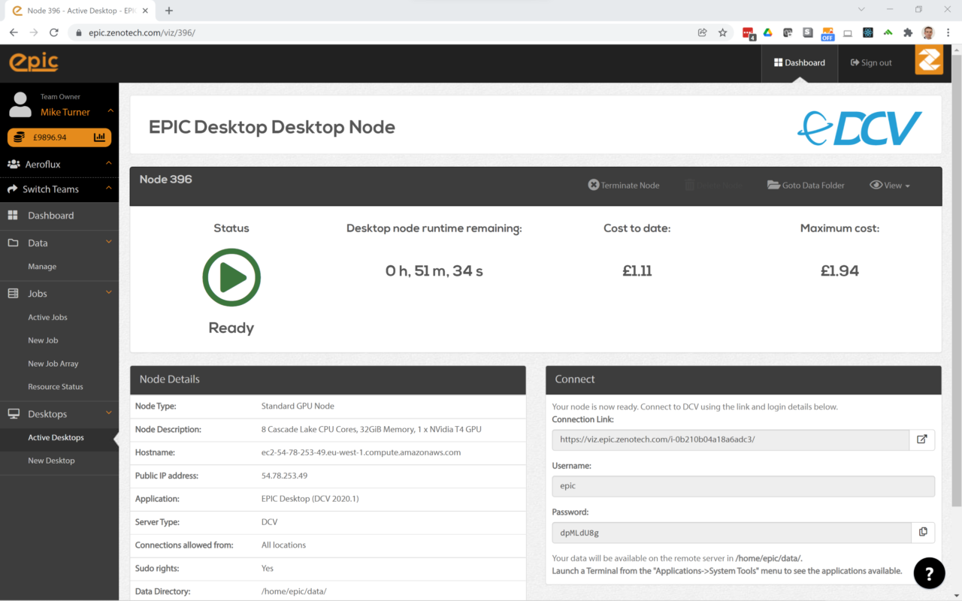962x601 pixels.
Task: Click the green Ready status play icon
Action: (231, 277)
